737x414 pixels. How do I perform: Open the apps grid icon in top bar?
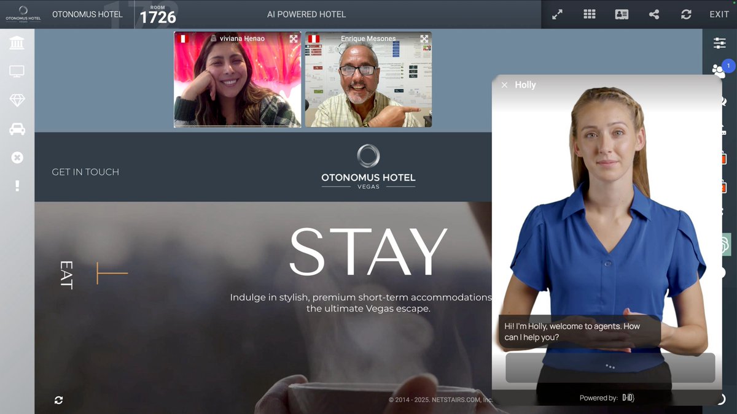pos(590,14)
